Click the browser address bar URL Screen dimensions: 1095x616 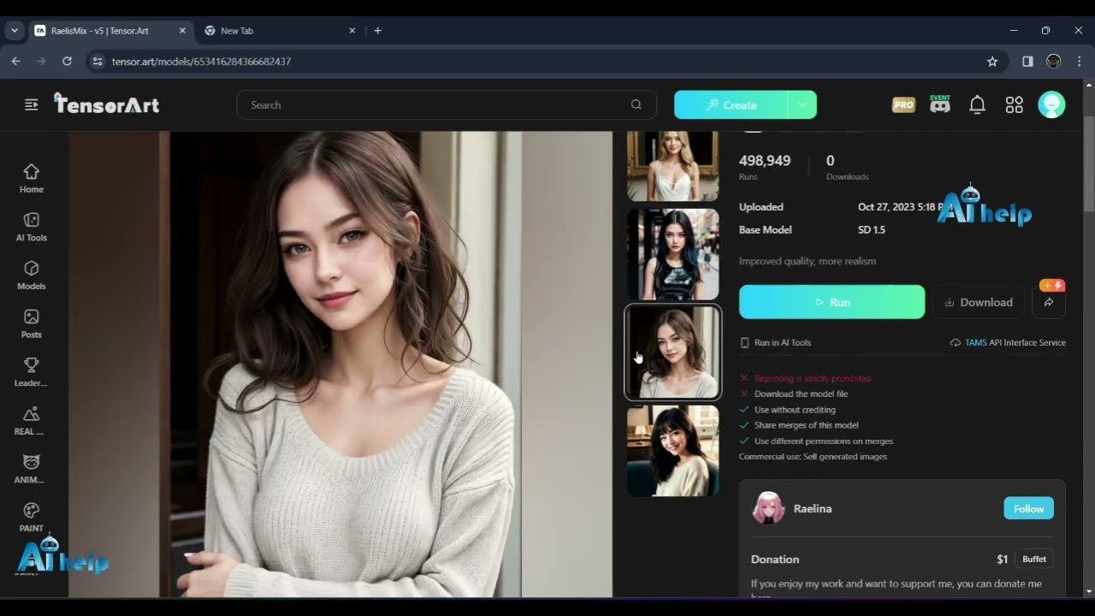point(201,62)
